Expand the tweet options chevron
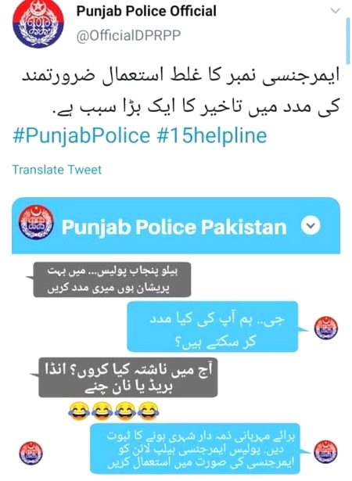Image resolution: width=352 pixels, height=481 pixels. click(336, 11)
